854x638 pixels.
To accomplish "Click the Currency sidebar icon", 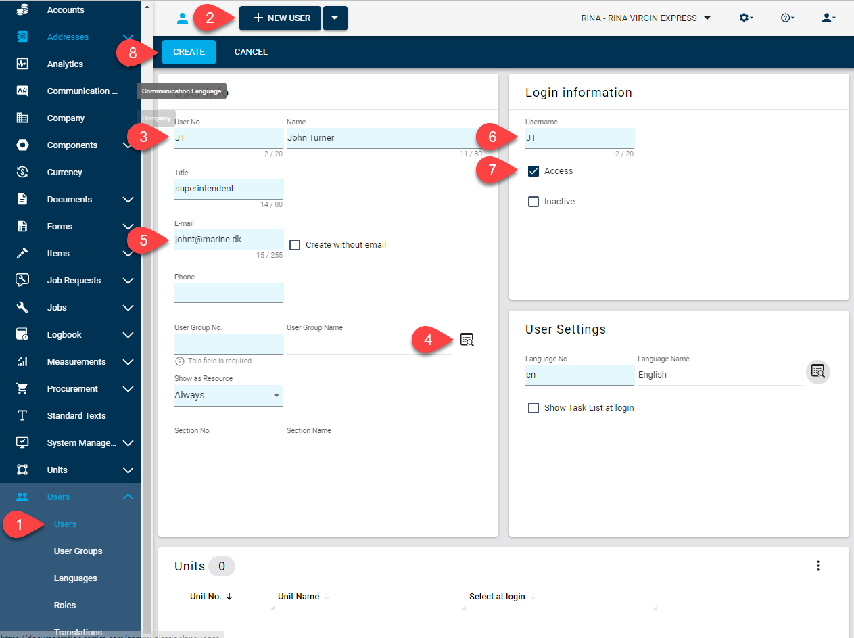I will tap(22, 173).
